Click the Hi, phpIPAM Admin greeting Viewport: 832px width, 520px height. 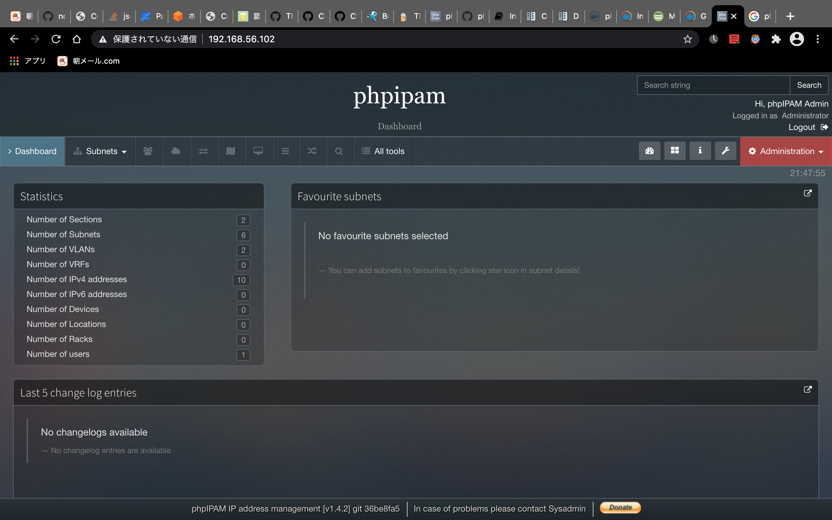tap(791, 104)
